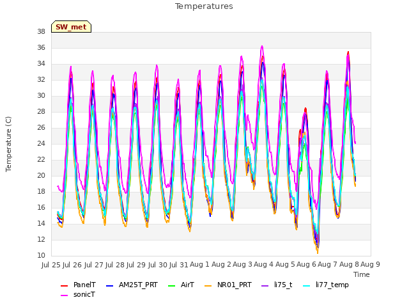This screenshot has width=409, height=307.
Task: Click the 38 y-axis tick label
Action: pos(41,31)
